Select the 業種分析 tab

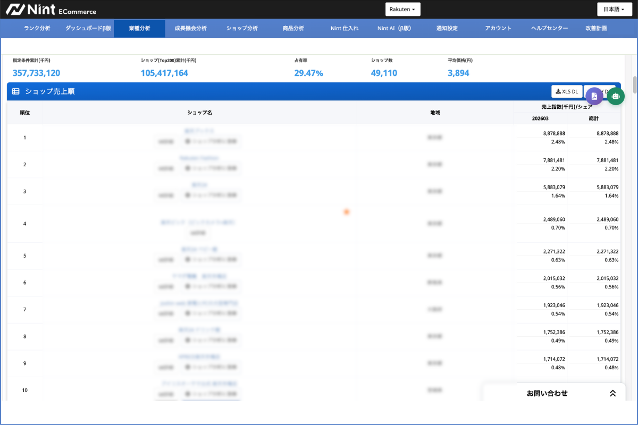pos(139,28)
